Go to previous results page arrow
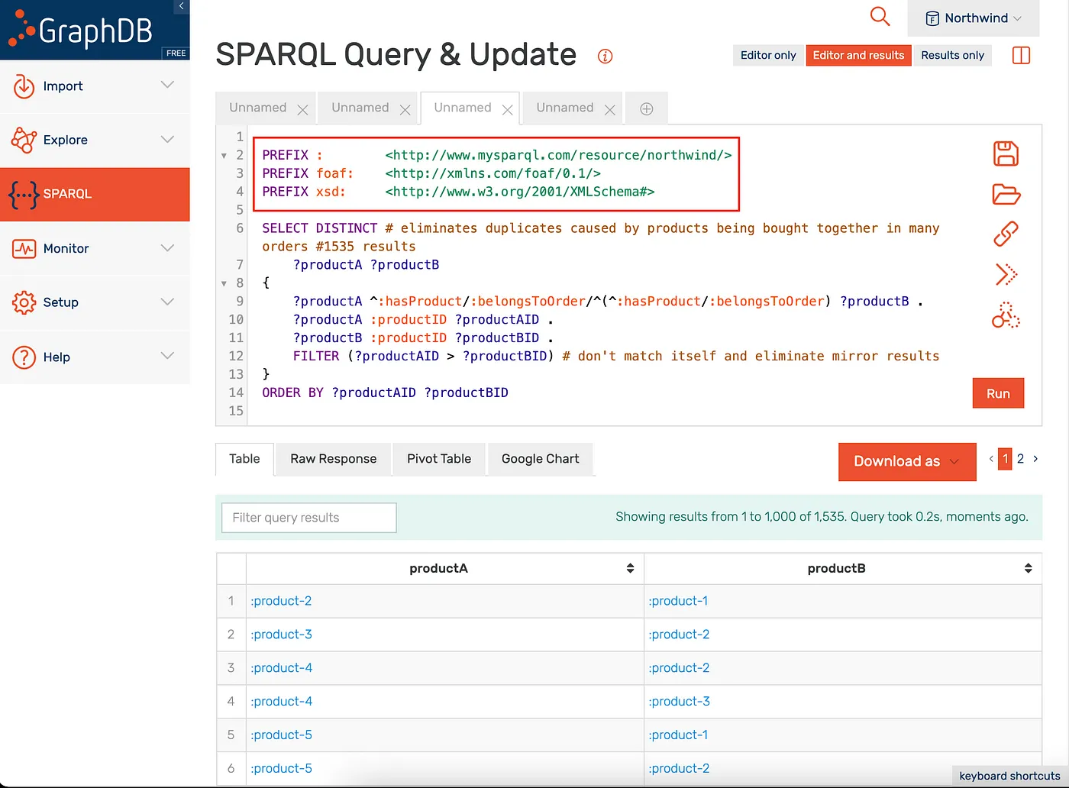 point(991,459)
